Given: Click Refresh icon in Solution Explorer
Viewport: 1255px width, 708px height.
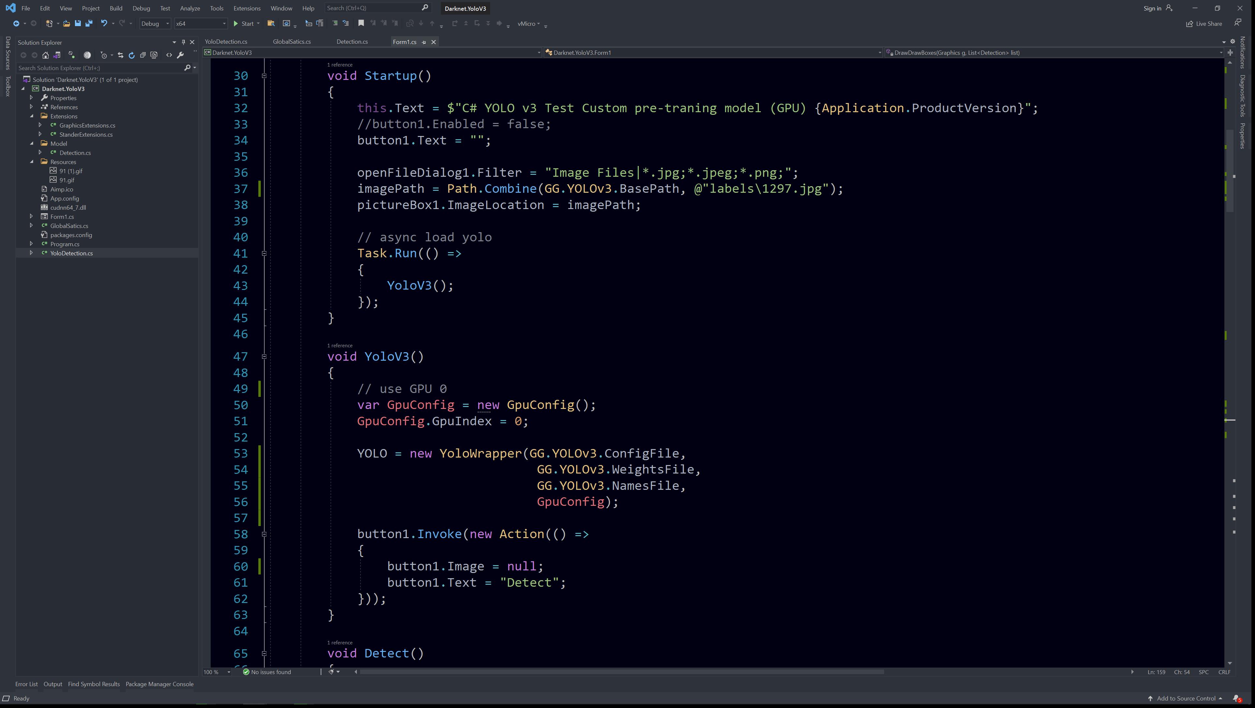Looking at the screenshot, I should 132,55.
